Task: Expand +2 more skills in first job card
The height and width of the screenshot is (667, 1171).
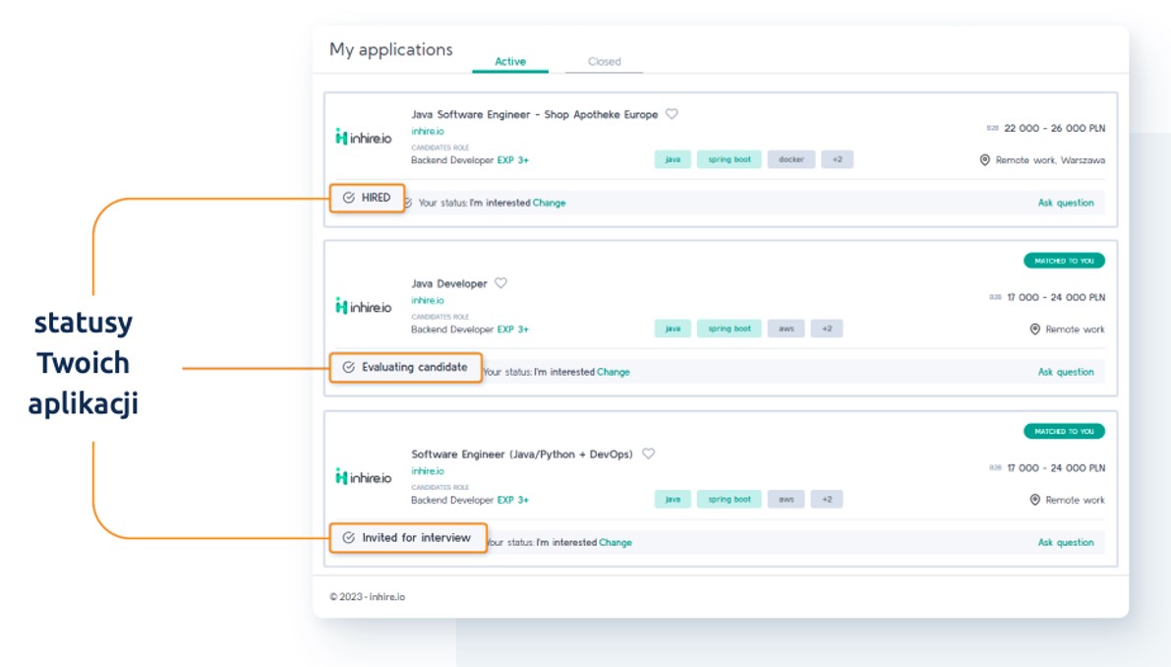Action: (837, 159)
